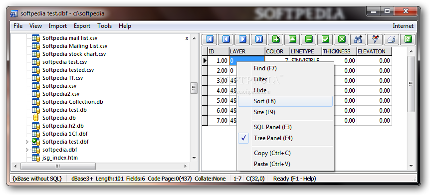The height and width of the screenshot is (196, 431).
Task: Choose Sort (F8) from the context menu
Action: click(285, 101)
